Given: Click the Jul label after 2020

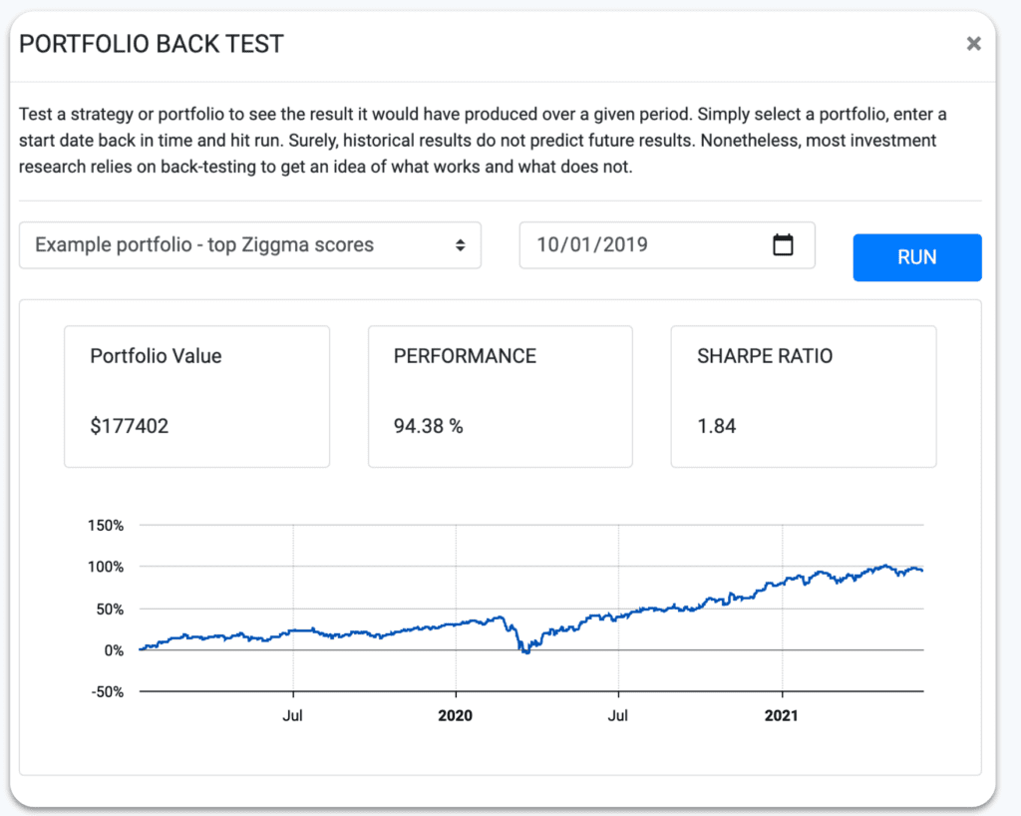Looking at the screenshot, I should (618, 715).
